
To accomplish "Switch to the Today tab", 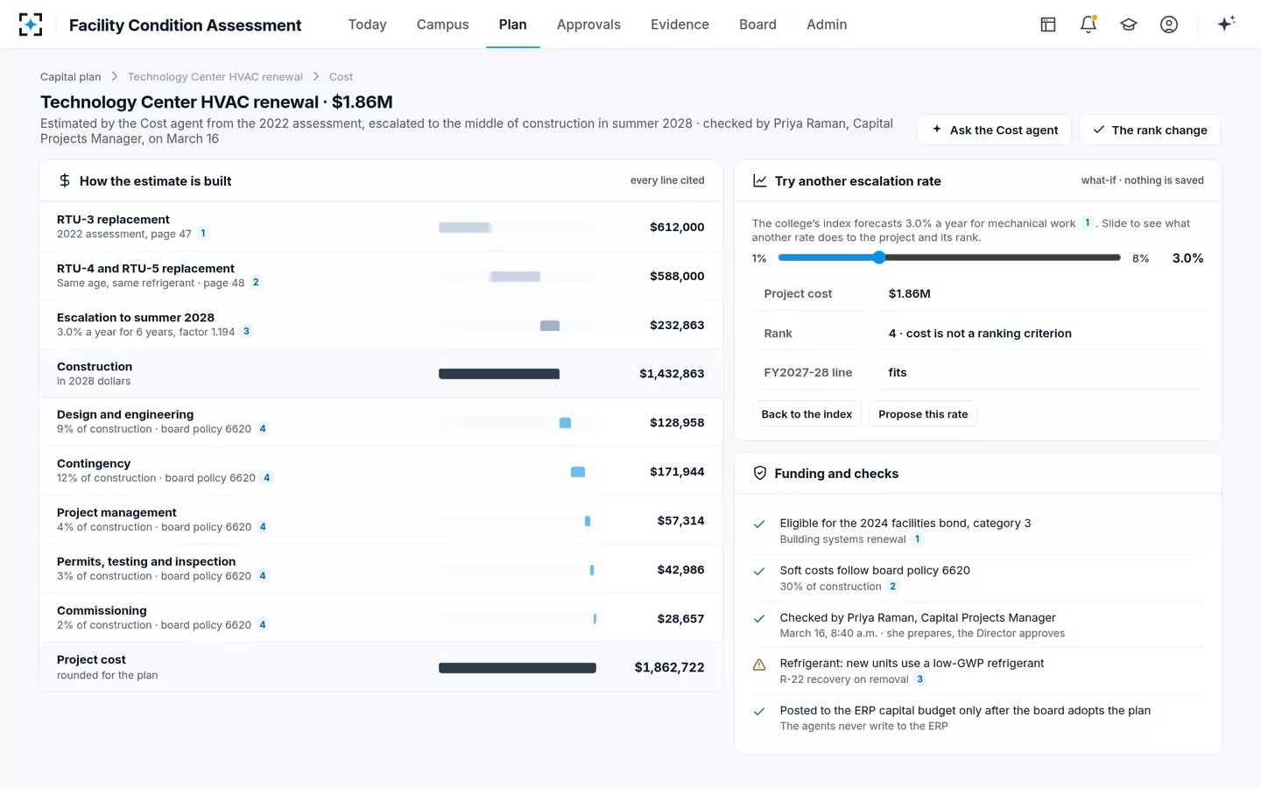I will pyautogui.click(x=368, y=25).
